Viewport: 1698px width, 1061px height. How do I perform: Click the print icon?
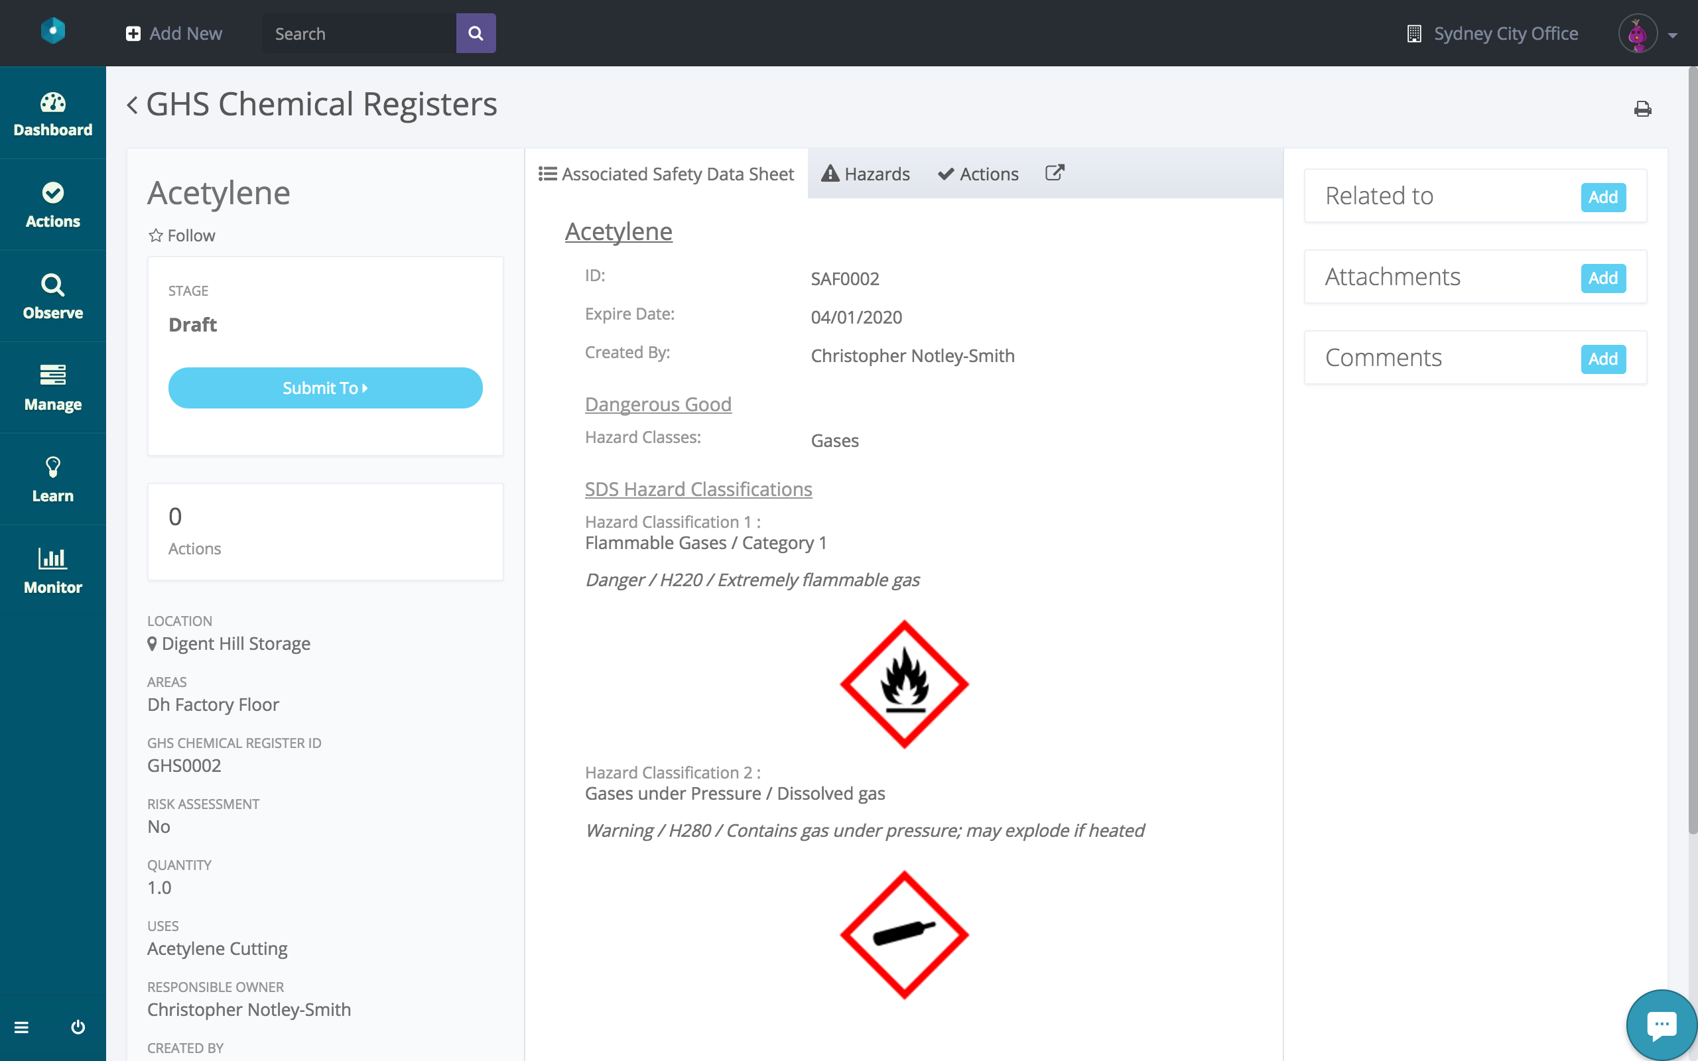click(x=1642, y=109)
